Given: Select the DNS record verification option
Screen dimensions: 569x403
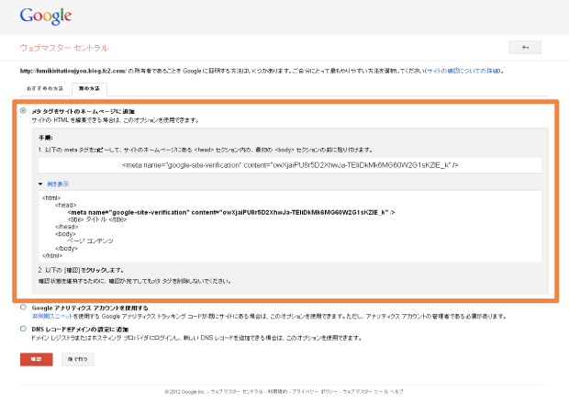Looking at the screenshot, I should 23,328.
